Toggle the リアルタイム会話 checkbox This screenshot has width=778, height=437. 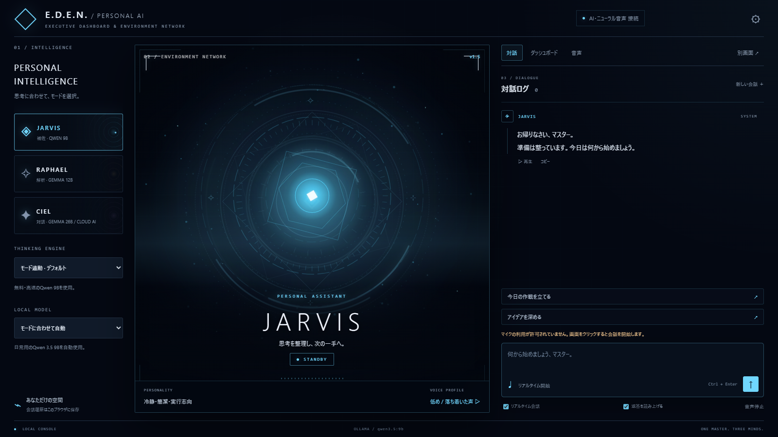pos(506,406)
